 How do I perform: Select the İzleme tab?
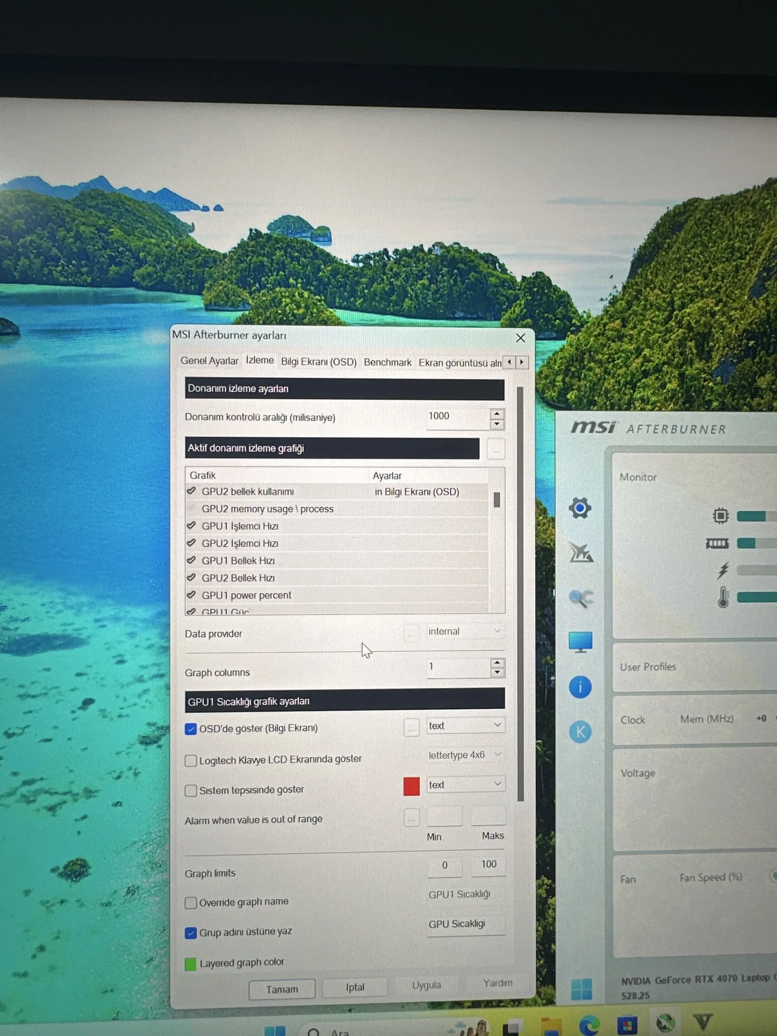tap(259, 360)
